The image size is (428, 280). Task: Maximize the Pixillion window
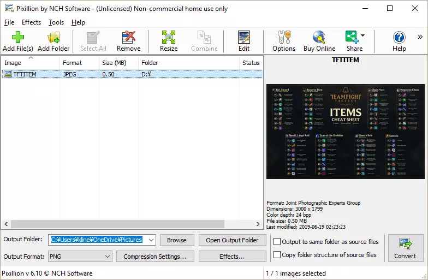pos(390,8)
